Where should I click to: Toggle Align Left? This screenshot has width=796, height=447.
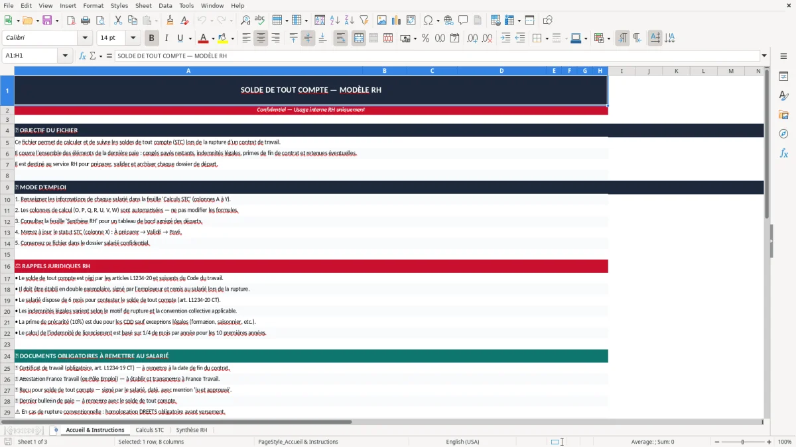coord(246,38)
